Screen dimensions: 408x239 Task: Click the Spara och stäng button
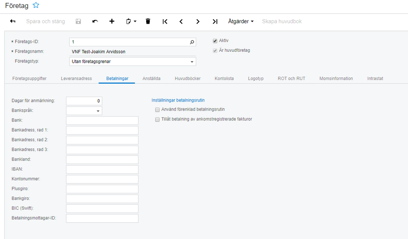point(45,21)
